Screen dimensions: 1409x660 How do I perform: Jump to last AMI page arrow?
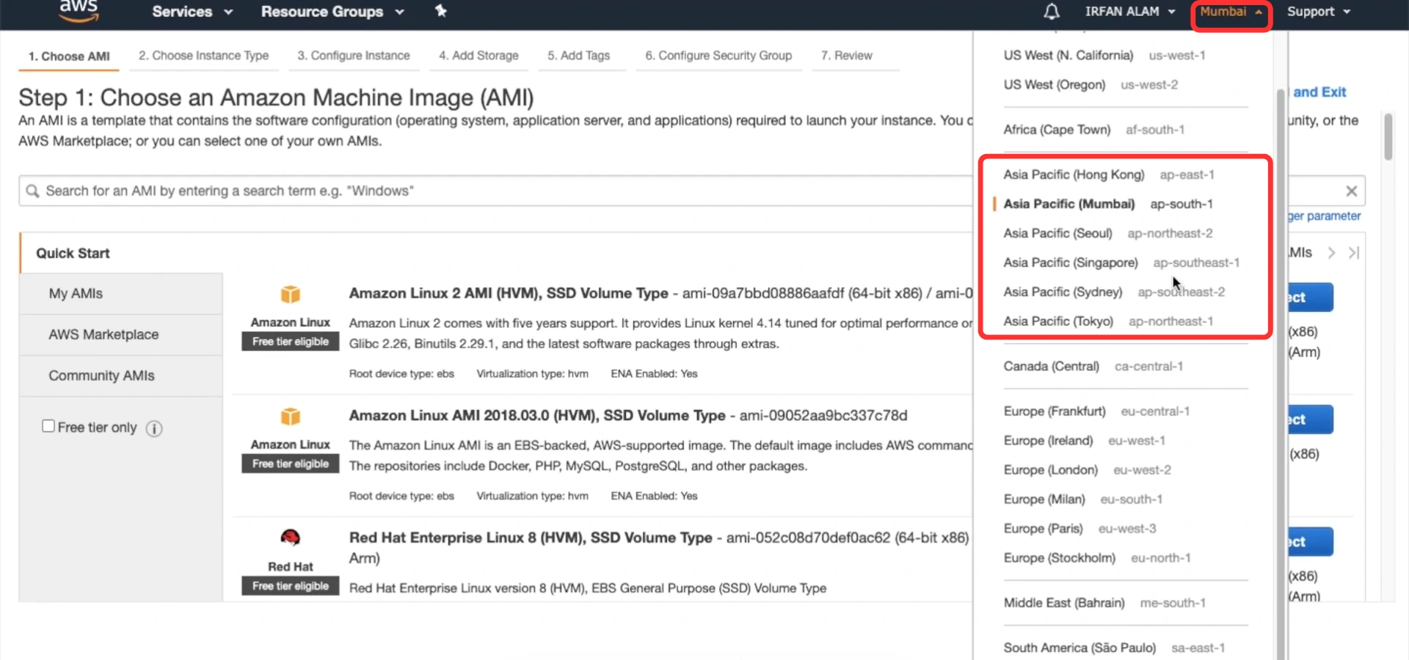(x=1354, y=253)
